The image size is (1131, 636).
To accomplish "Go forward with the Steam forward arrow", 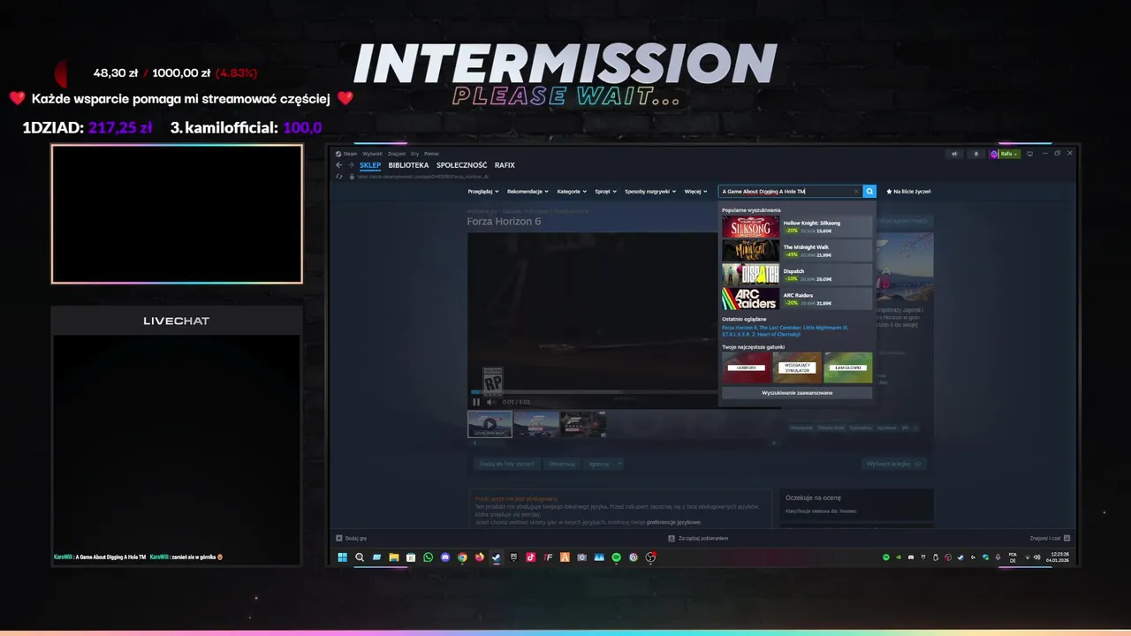I will tap(351, 165).
